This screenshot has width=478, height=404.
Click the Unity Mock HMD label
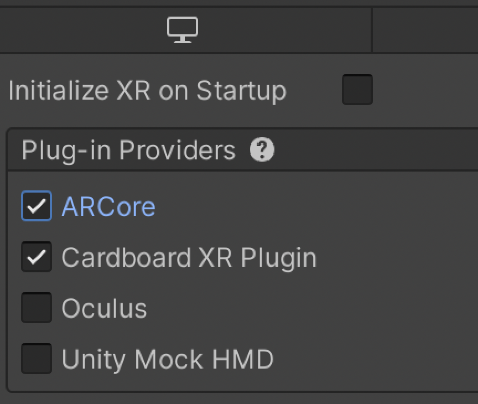pyautogui.click(x=167, y=359)
